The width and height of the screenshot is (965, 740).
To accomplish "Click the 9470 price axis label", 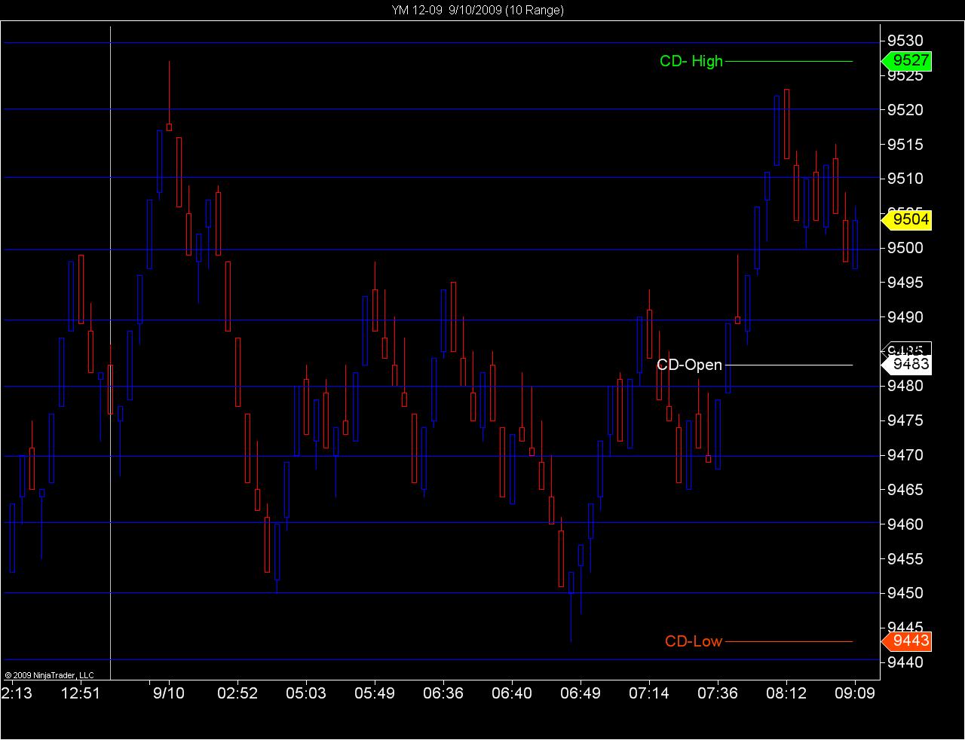I will (x=905, y=455).
